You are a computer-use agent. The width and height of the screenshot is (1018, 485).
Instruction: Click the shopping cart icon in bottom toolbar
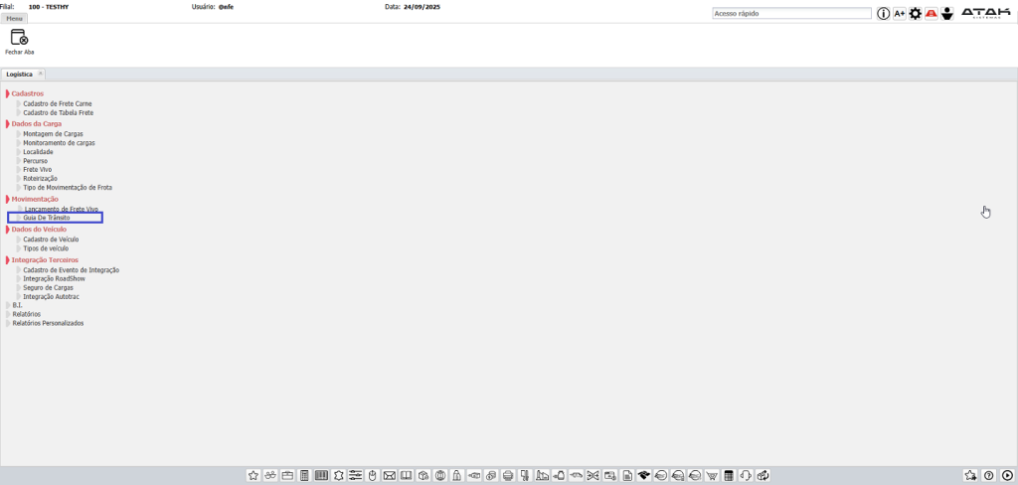click(712, 476)
